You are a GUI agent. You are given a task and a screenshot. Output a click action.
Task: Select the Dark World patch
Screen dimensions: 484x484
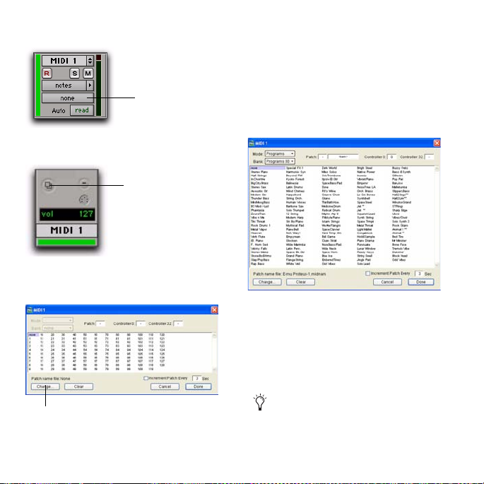329,168
